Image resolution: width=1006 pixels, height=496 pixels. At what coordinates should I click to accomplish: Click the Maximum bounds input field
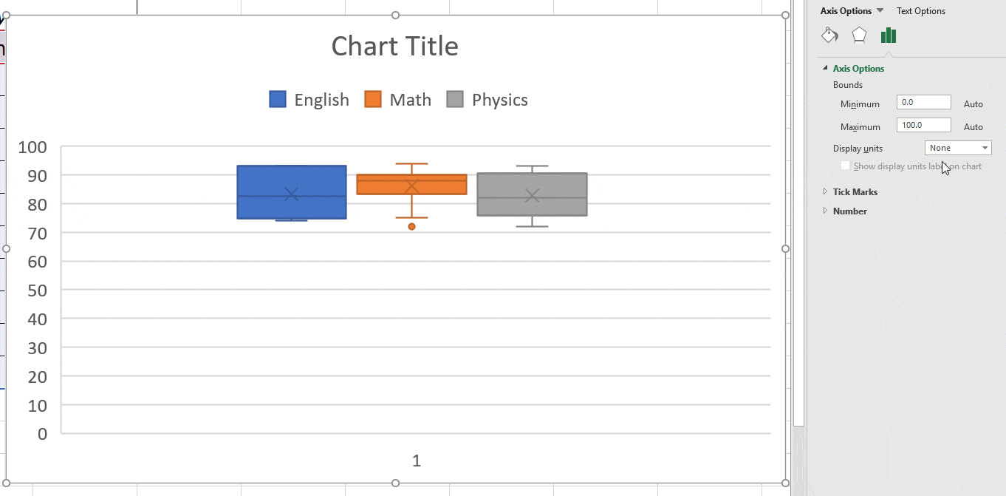click(923, 125)
